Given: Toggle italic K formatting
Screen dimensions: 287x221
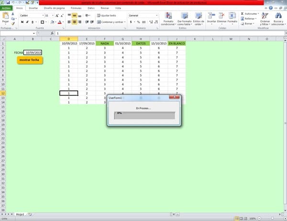Looking at the screenshot, I should click(x=27, y=22).
